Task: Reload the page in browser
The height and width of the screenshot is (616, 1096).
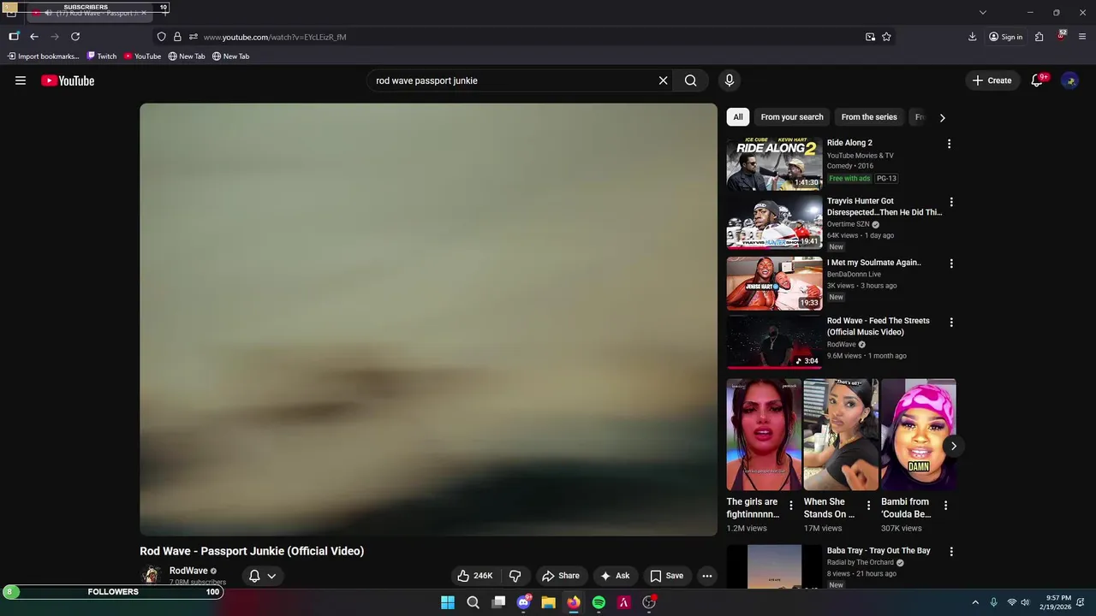Action: pos(75,37)
